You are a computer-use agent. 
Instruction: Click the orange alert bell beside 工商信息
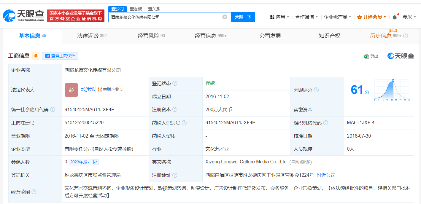tap(36, 56)
